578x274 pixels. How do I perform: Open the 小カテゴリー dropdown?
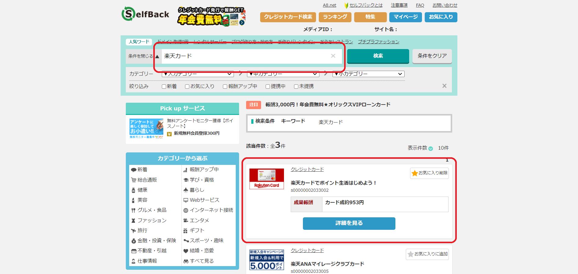[369, 74]
